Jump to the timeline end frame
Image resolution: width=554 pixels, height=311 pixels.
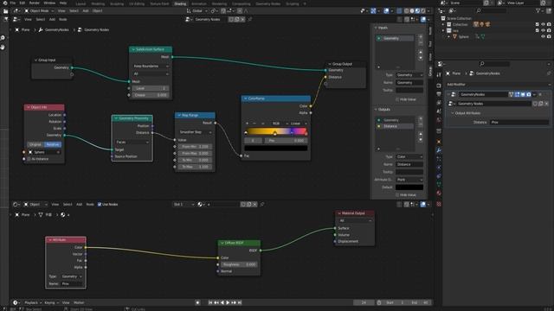click(240, 302)
